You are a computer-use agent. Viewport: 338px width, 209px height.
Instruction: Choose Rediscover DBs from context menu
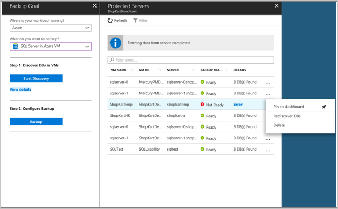coord(287,116)
